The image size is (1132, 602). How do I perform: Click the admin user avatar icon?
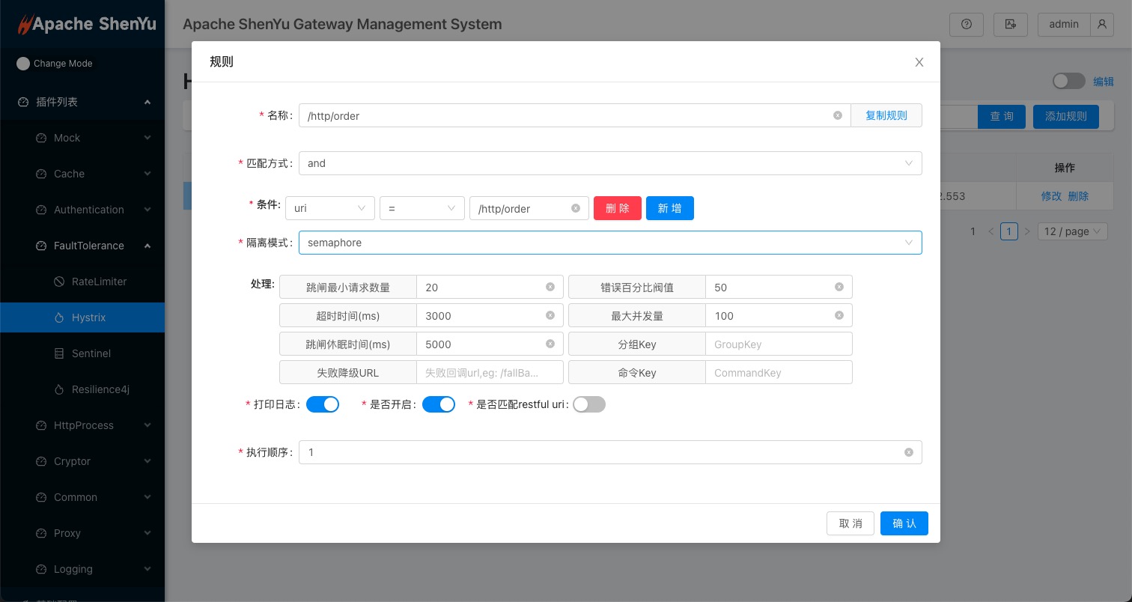1101,24
